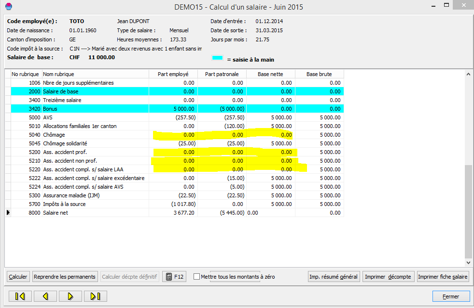This screenshot has height=308, width=474.
Task: Select '5300 Assurance maladie (IJM)' row
Action: (177, 195)
